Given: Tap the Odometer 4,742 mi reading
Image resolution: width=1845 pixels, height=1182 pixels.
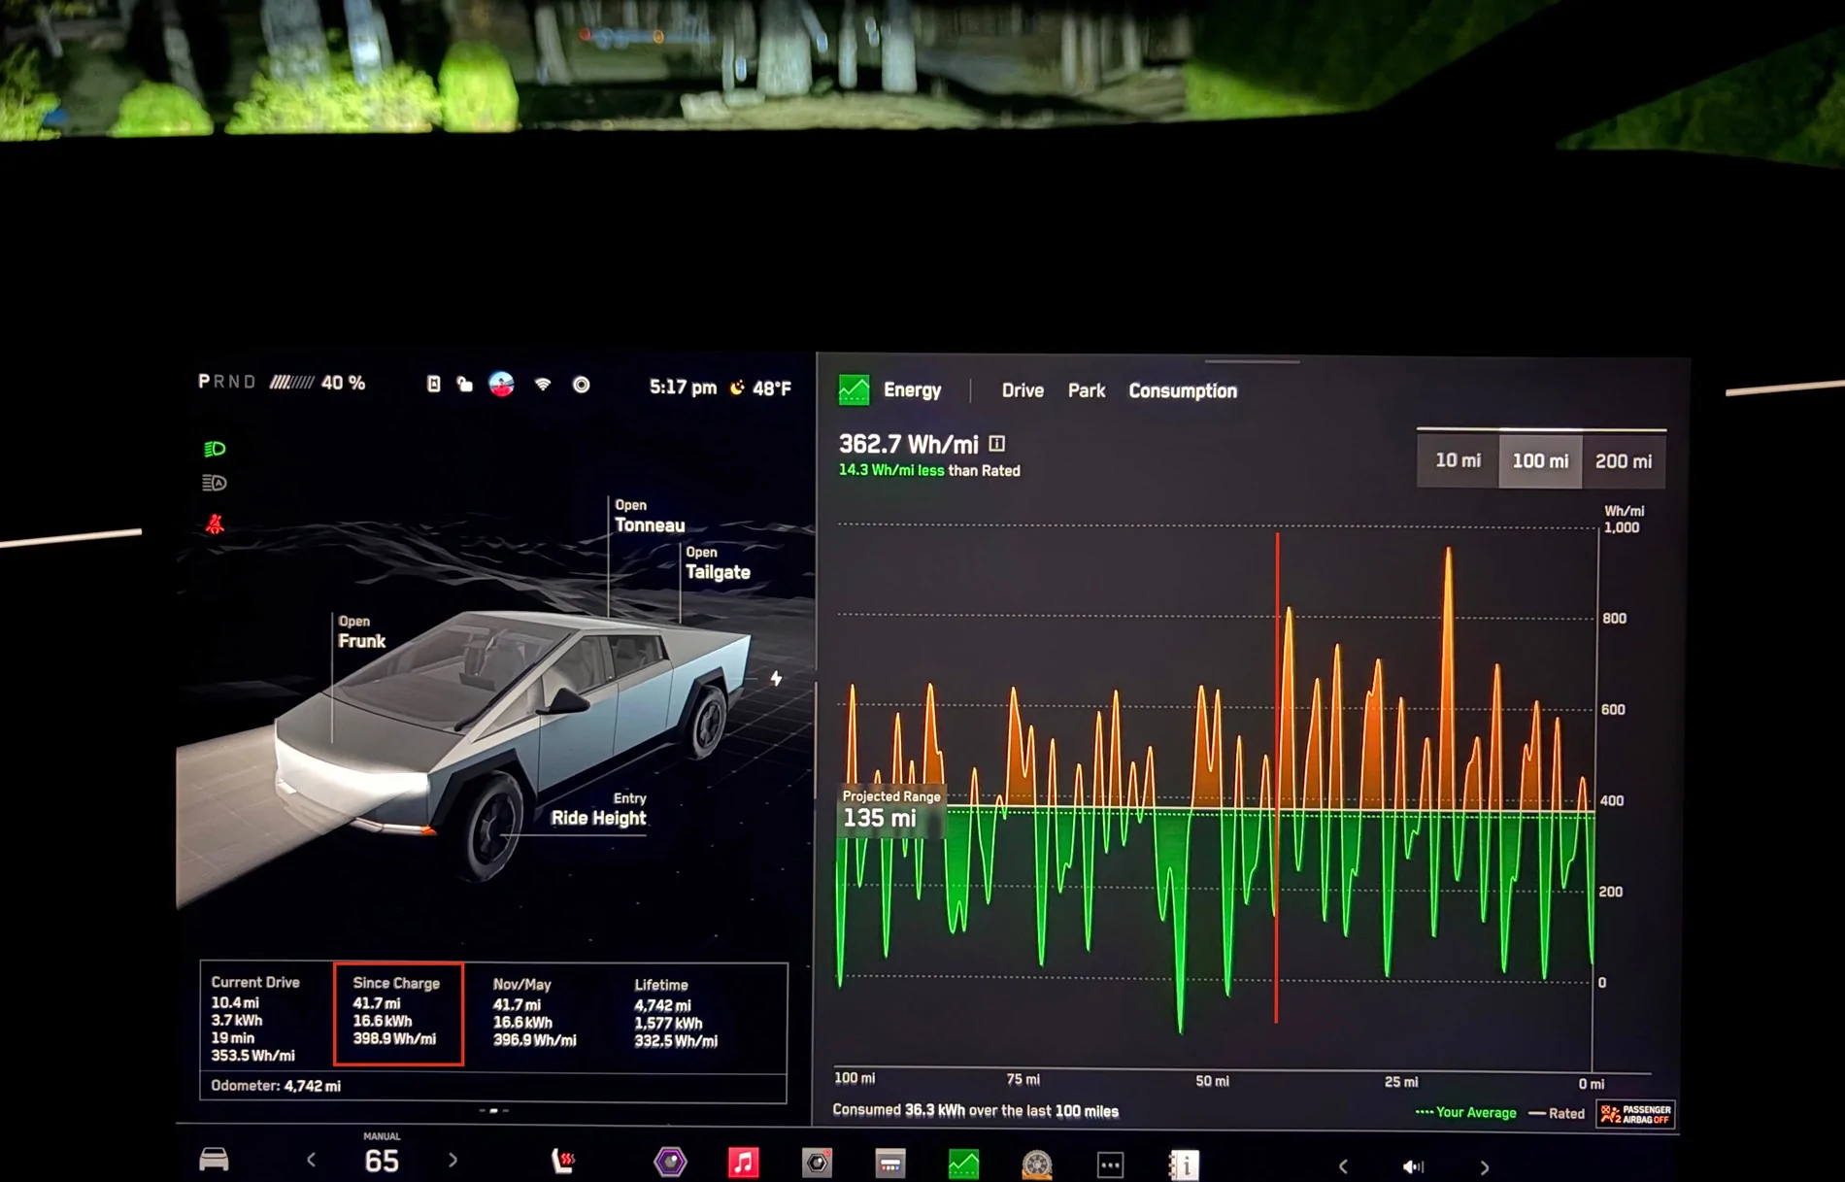Looking at the screenshot, I should click(276, 1086).
